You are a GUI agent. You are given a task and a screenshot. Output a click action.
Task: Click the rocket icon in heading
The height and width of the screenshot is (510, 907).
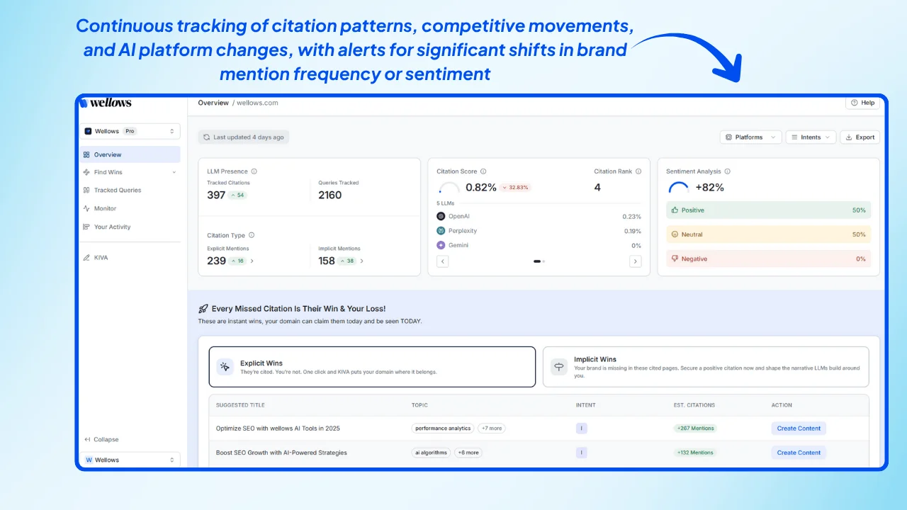203,309
